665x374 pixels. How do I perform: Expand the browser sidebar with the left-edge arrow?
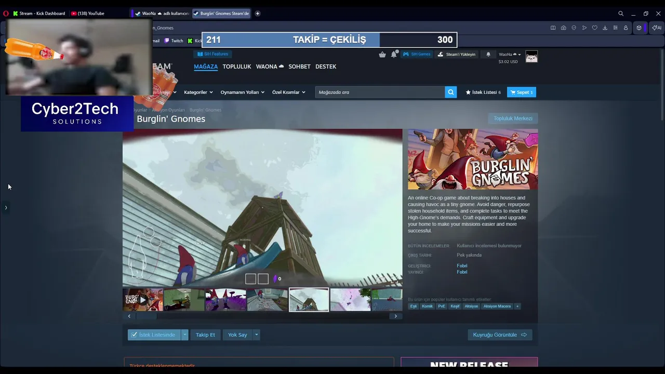pyautogui.click(x=6, y=207)
